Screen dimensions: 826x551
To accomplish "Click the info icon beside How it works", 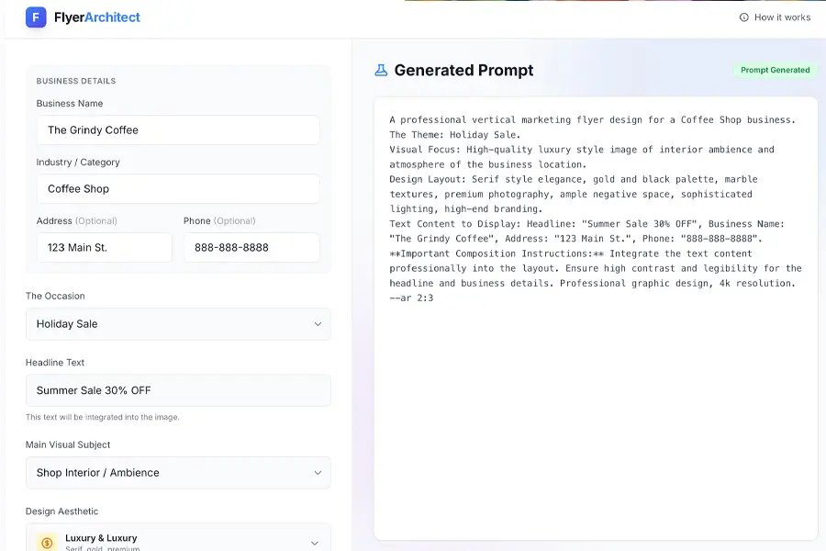I will click(x=743, y=17).
